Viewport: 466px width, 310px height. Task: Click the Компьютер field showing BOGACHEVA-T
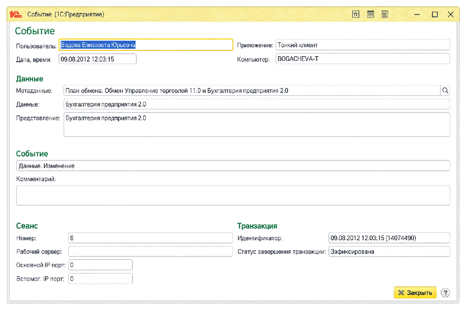[363, 59]
